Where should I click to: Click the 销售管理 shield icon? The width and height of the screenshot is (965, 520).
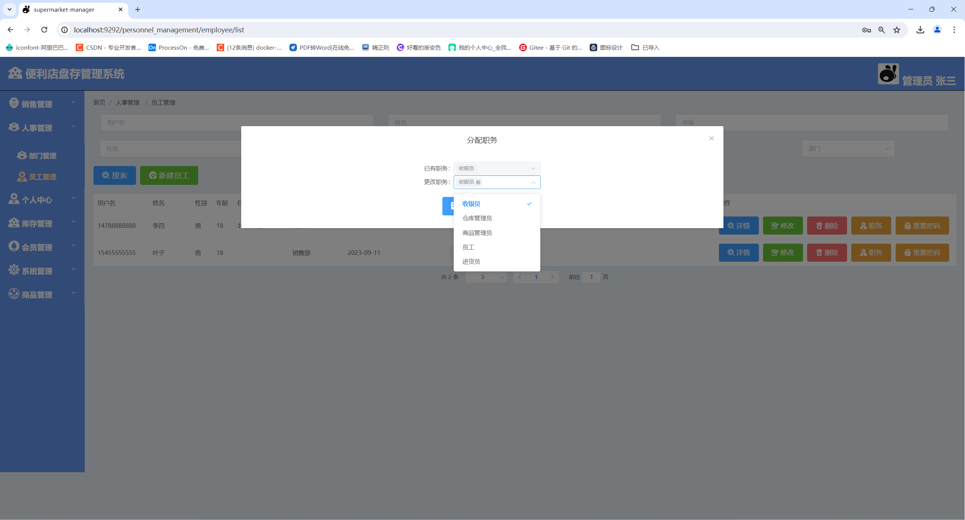(x=14, y=103)
